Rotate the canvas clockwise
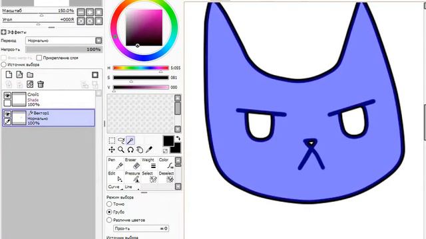Screen dimensions: 426x239 (90, 21)
